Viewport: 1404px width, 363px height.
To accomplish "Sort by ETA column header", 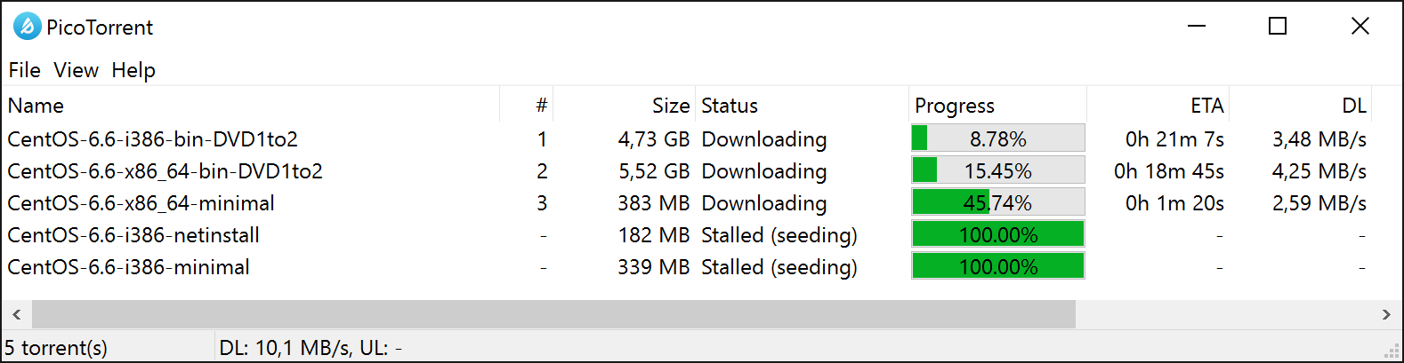I will point(1158,106).
